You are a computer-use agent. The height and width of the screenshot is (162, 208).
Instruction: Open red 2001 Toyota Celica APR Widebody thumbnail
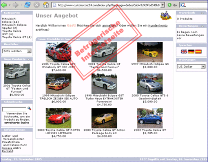(x=58, y=52)
